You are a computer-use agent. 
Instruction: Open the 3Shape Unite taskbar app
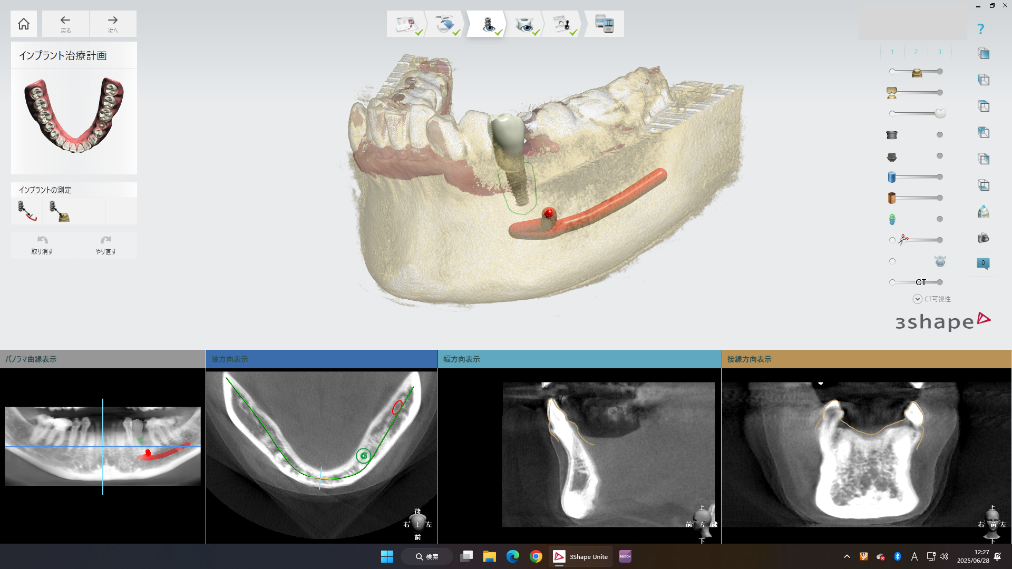pos(580,556)
